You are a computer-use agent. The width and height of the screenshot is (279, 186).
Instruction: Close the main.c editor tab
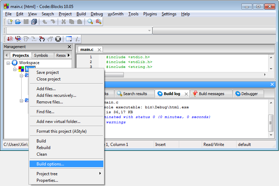pyautogui.click(x=99, y=50)
